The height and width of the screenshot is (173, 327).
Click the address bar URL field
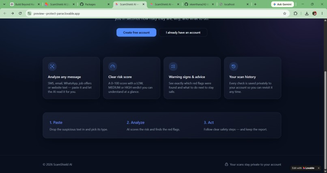(157, 13)
